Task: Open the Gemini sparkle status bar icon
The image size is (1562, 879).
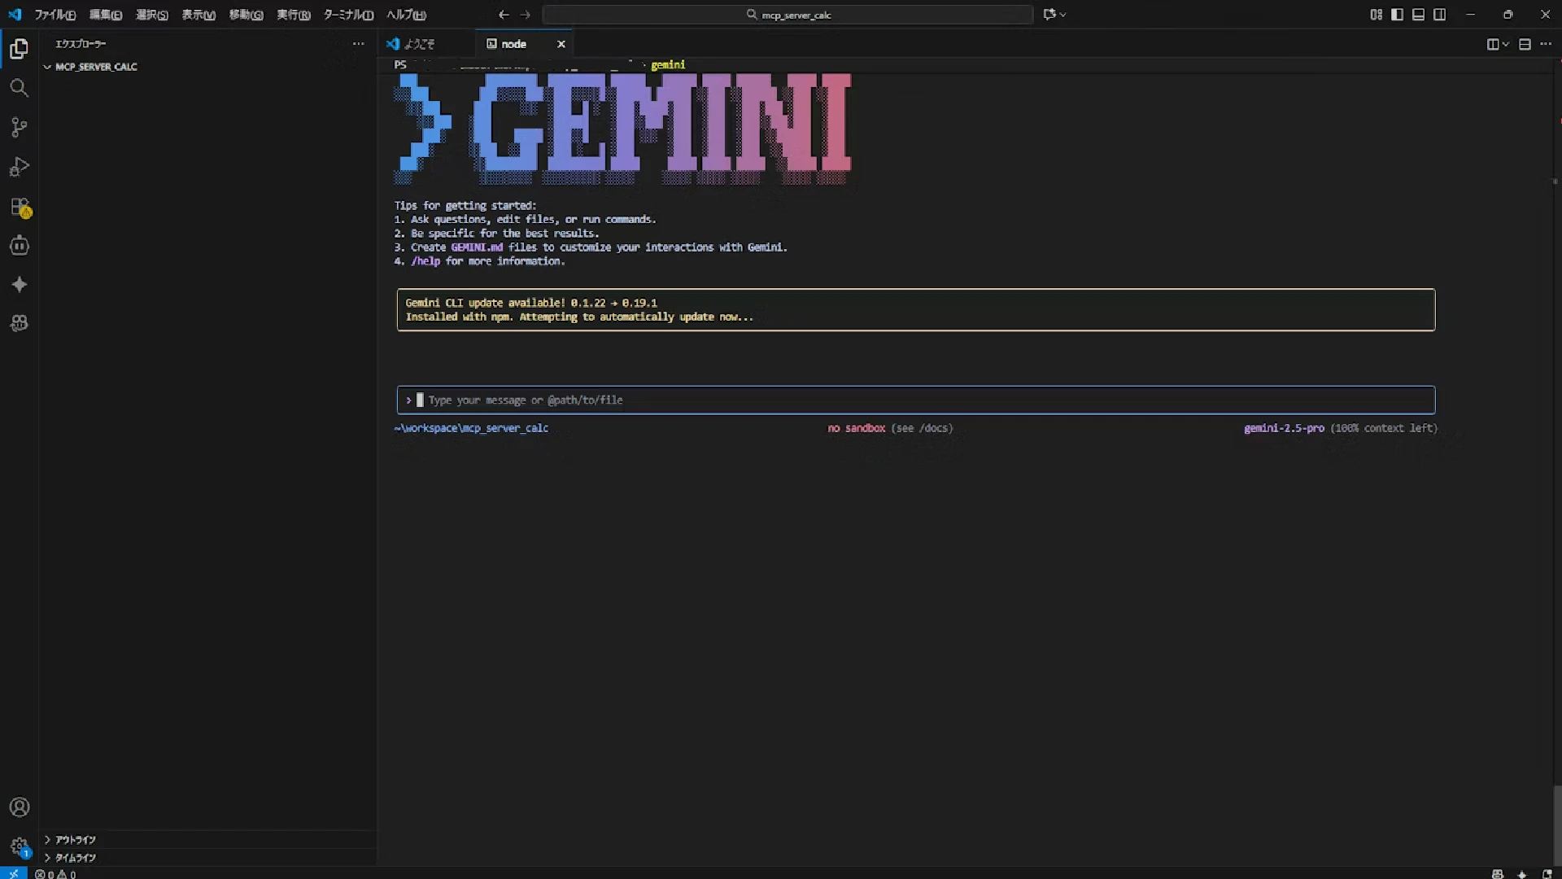Action: 1521,874
